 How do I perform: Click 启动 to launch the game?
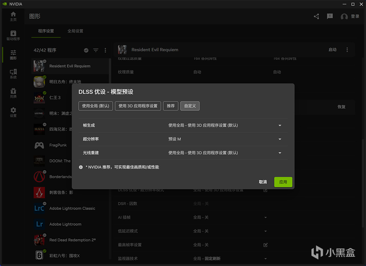[x=332, y=49]
